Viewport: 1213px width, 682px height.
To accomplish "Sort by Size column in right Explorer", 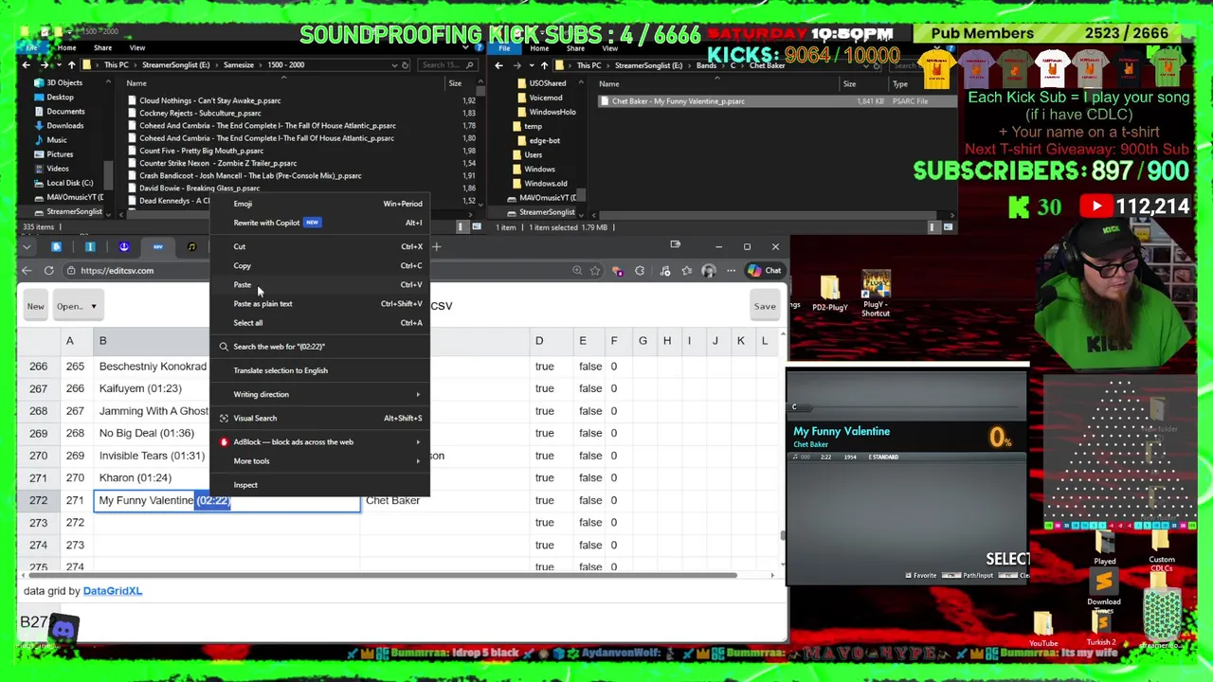I will point(849,84).
